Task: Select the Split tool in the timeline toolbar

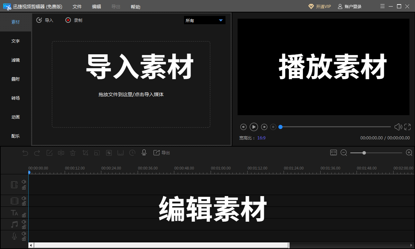Action: 61,153
